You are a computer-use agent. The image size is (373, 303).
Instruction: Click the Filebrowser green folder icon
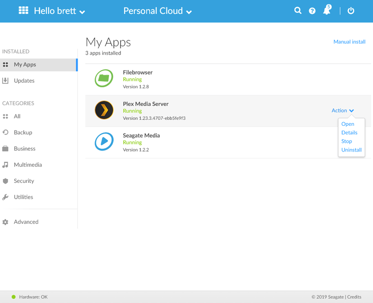(104, 78)
